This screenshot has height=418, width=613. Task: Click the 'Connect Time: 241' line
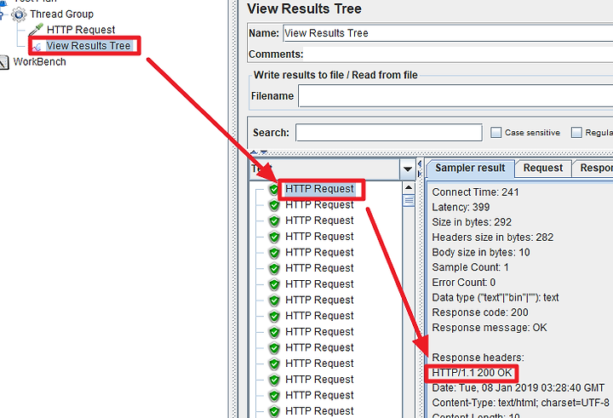[x=475, y=192]
